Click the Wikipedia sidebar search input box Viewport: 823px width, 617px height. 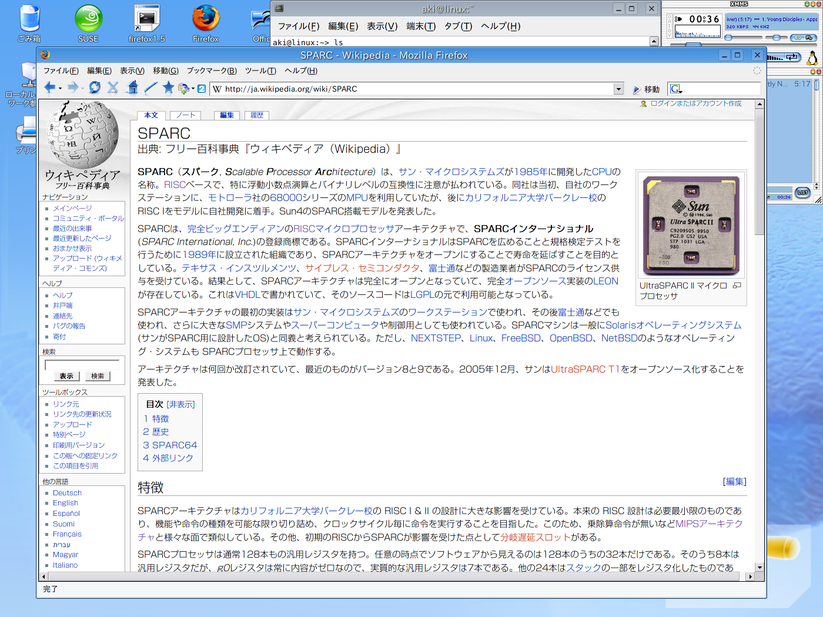(x=82, y=364)
